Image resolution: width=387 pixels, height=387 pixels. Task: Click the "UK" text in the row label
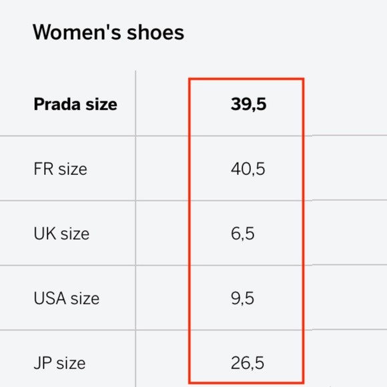[x=45, y=234]
